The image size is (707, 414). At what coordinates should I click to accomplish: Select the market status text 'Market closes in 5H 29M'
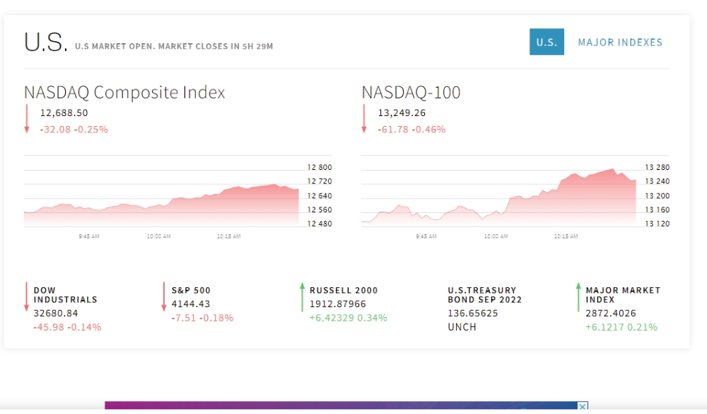coord(216,46)
